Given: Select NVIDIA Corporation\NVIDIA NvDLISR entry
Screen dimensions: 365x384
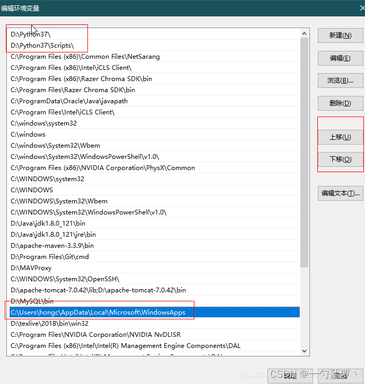Looking at the screenshot, I should click(x=153, y=335).
